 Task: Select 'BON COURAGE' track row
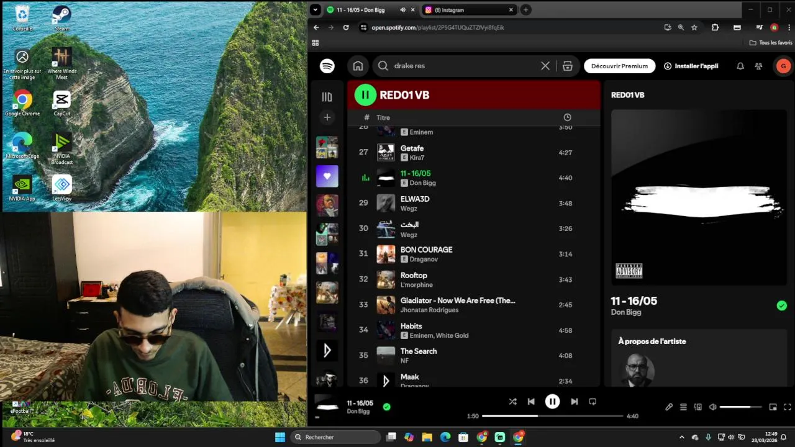pos(473,255)
